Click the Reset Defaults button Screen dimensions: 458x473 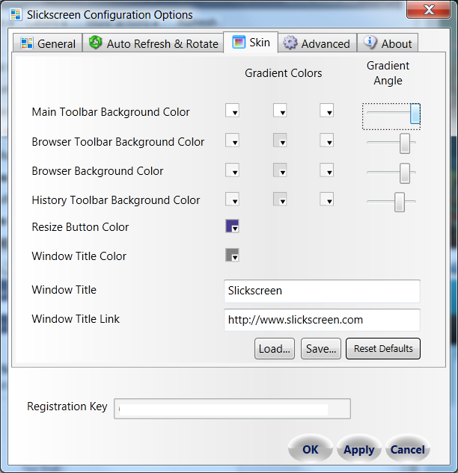(x=383, y=349)
